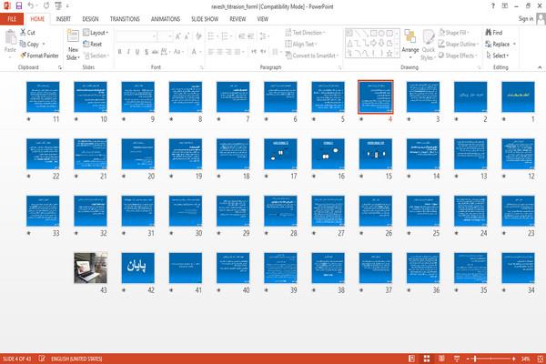This screenshot has width=546, height=364.
Task: Switch to Reading View icon
Action: 441,359
